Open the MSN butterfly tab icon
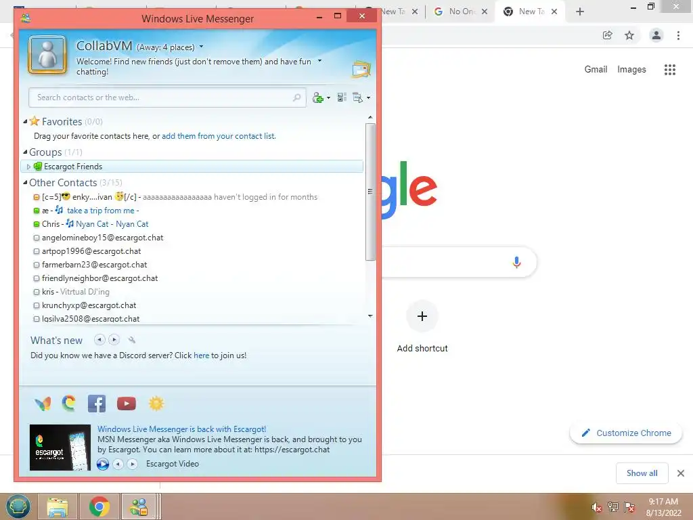 43,404
